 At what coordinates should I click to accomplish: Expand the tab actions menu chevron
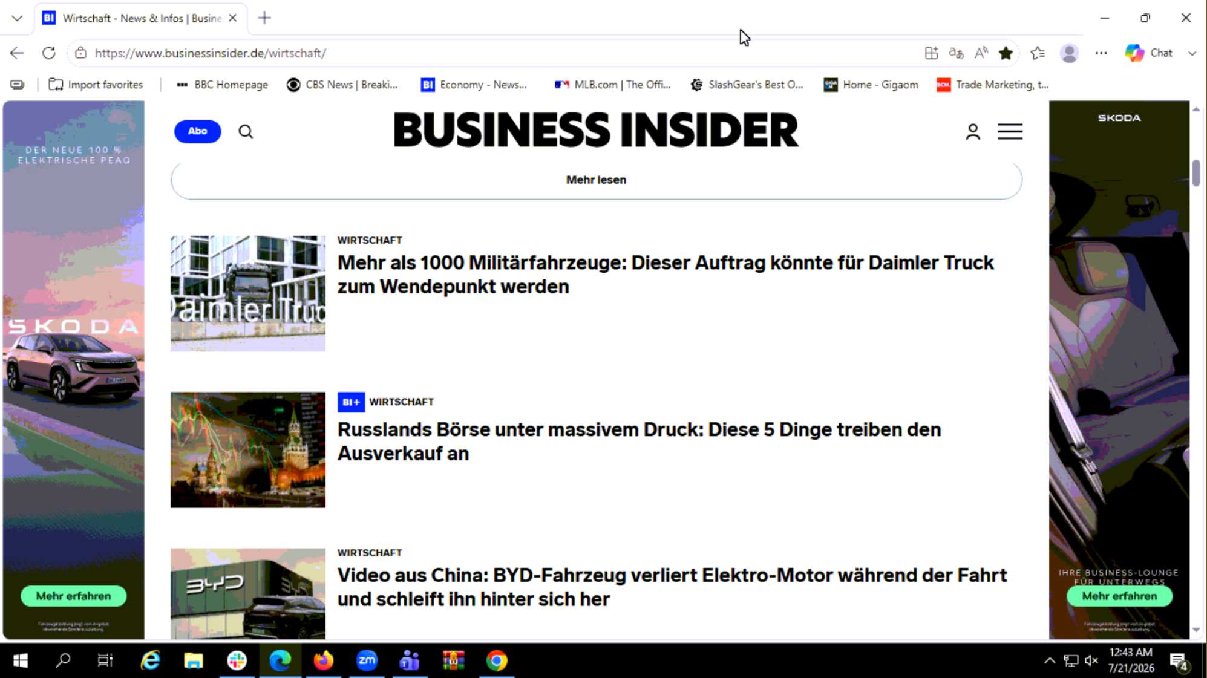pyautogui.click(x=17, y=18)
